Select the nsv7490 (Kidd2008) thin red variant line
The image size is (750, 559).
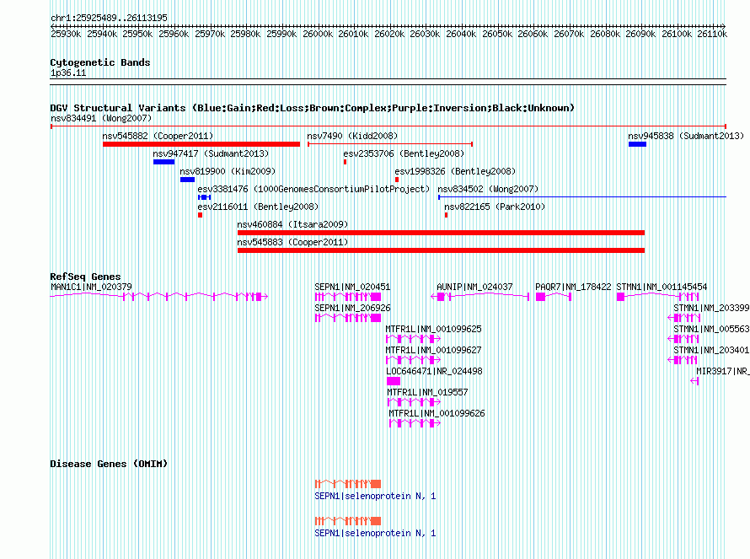pos(390,144)
